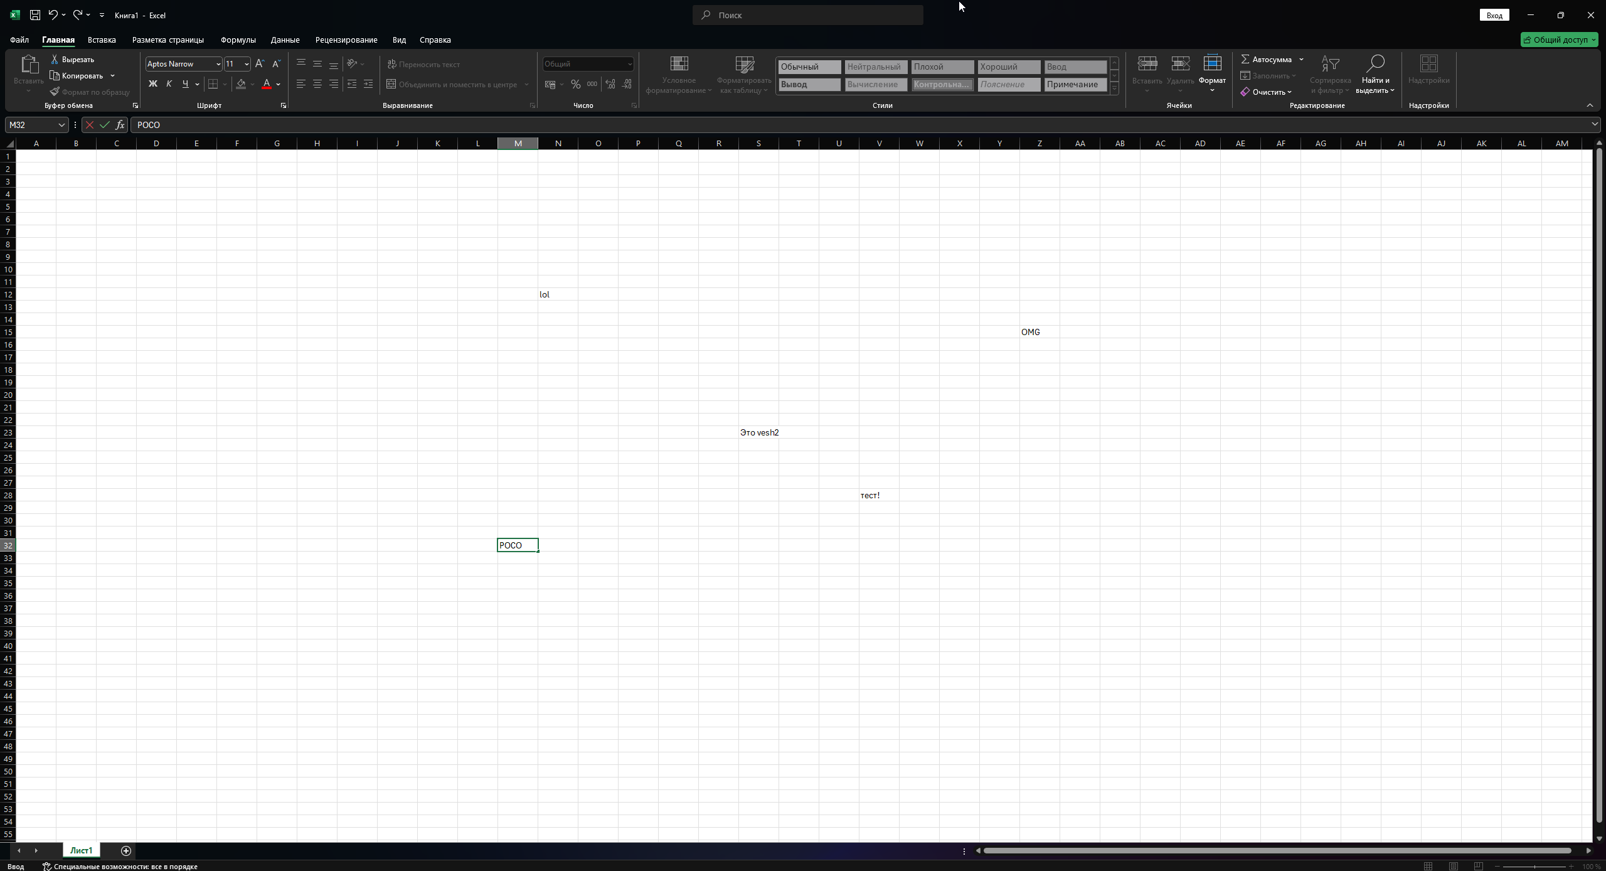Select the Лист1 sheet tab
1606x871 pixels.
click(x=81, y=850)
